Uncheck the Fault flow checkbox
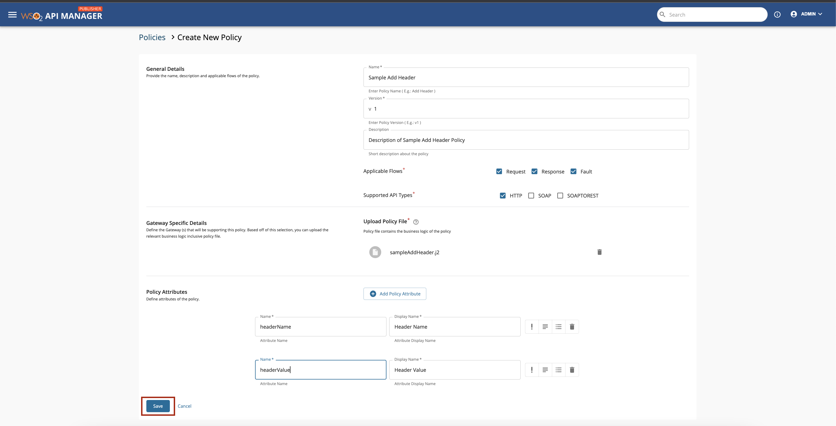The height and width of the screenshot is (426, 836). tap(573, 171)
